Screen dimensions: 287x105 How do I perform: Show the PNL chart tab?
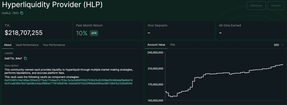tap(173, 45)
